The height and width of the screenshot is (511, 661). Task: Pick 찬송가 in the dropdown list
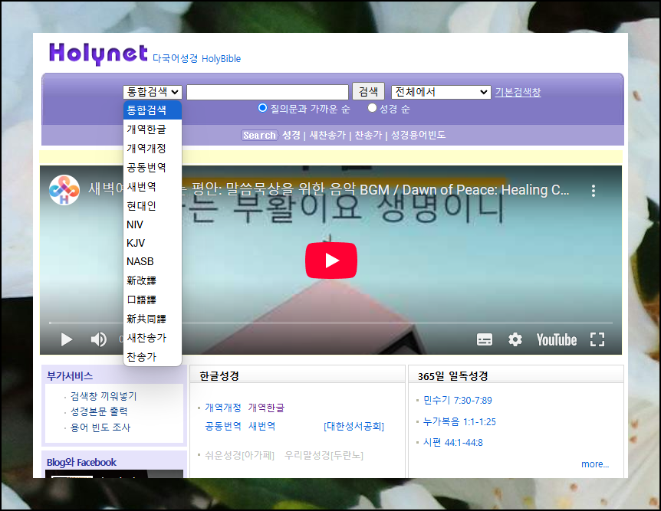point(153,357)
